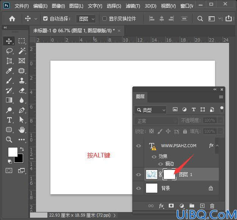Click the Search magnifier in options bar
This screenshot has width=237, height=220.
coord(200,19)
